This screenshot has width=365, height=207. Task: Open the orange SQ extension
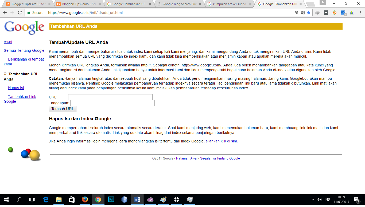tap(335, 13)
